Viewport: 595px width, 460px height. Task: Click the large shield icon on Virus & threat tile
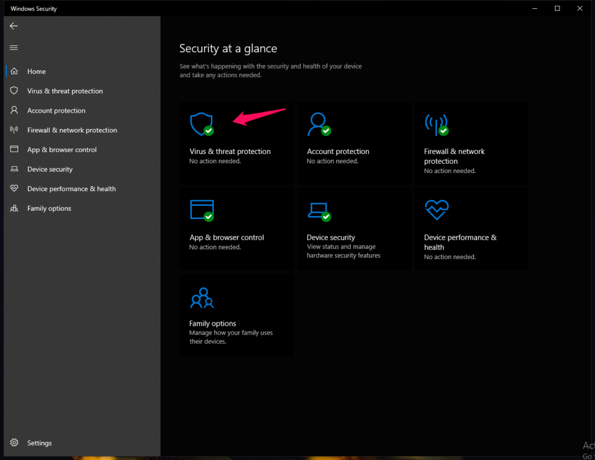[202, 124]
